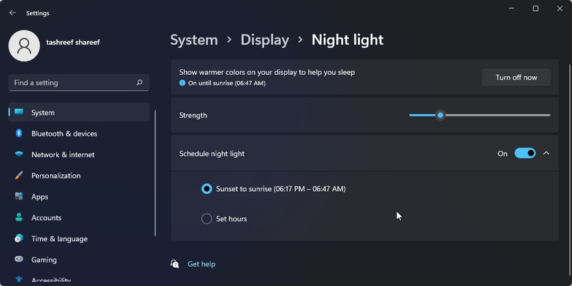Click the search magnifier icon
This screenshot has height=286, width=572.
(139, 82)
